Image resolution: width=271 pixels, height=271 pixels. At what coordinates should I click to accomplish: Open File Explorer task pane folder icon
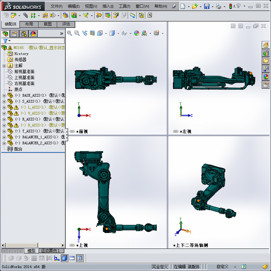coord(266,61)
